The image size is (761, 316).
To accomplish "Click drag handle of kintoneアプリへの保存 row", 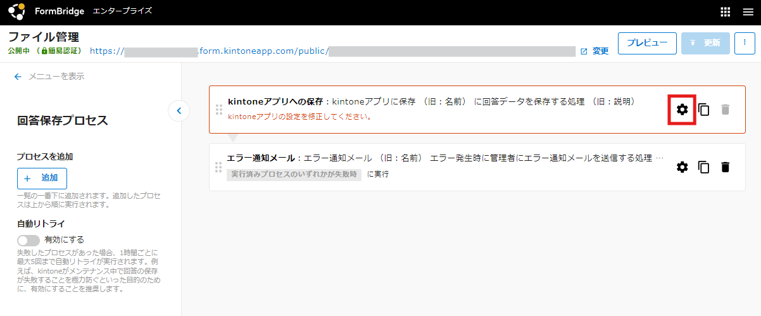I will (x=219, y=110).
